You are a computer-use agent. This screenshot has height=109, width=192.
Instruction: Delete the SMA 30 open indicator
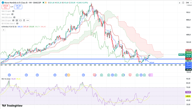pyautogui.click(x=24, y=20)
